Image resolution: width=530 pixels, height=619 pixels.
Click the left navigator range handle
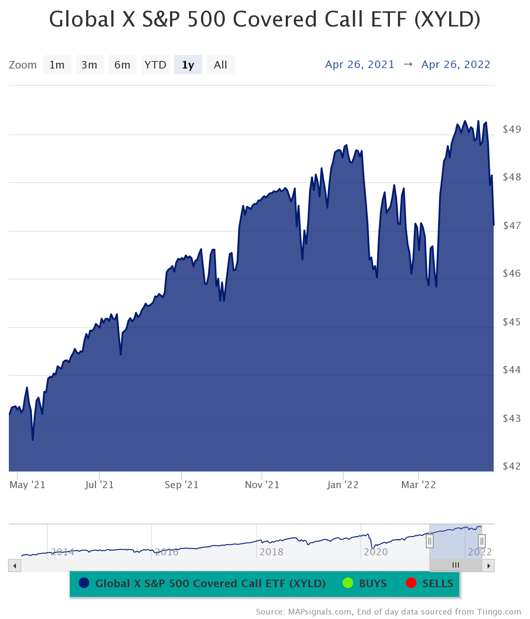tap(430, 541)
